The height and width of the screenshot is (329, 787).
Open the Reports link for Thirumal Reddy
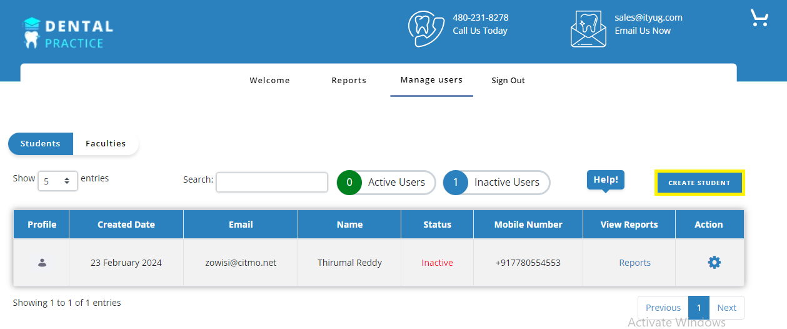coord(634,263)
